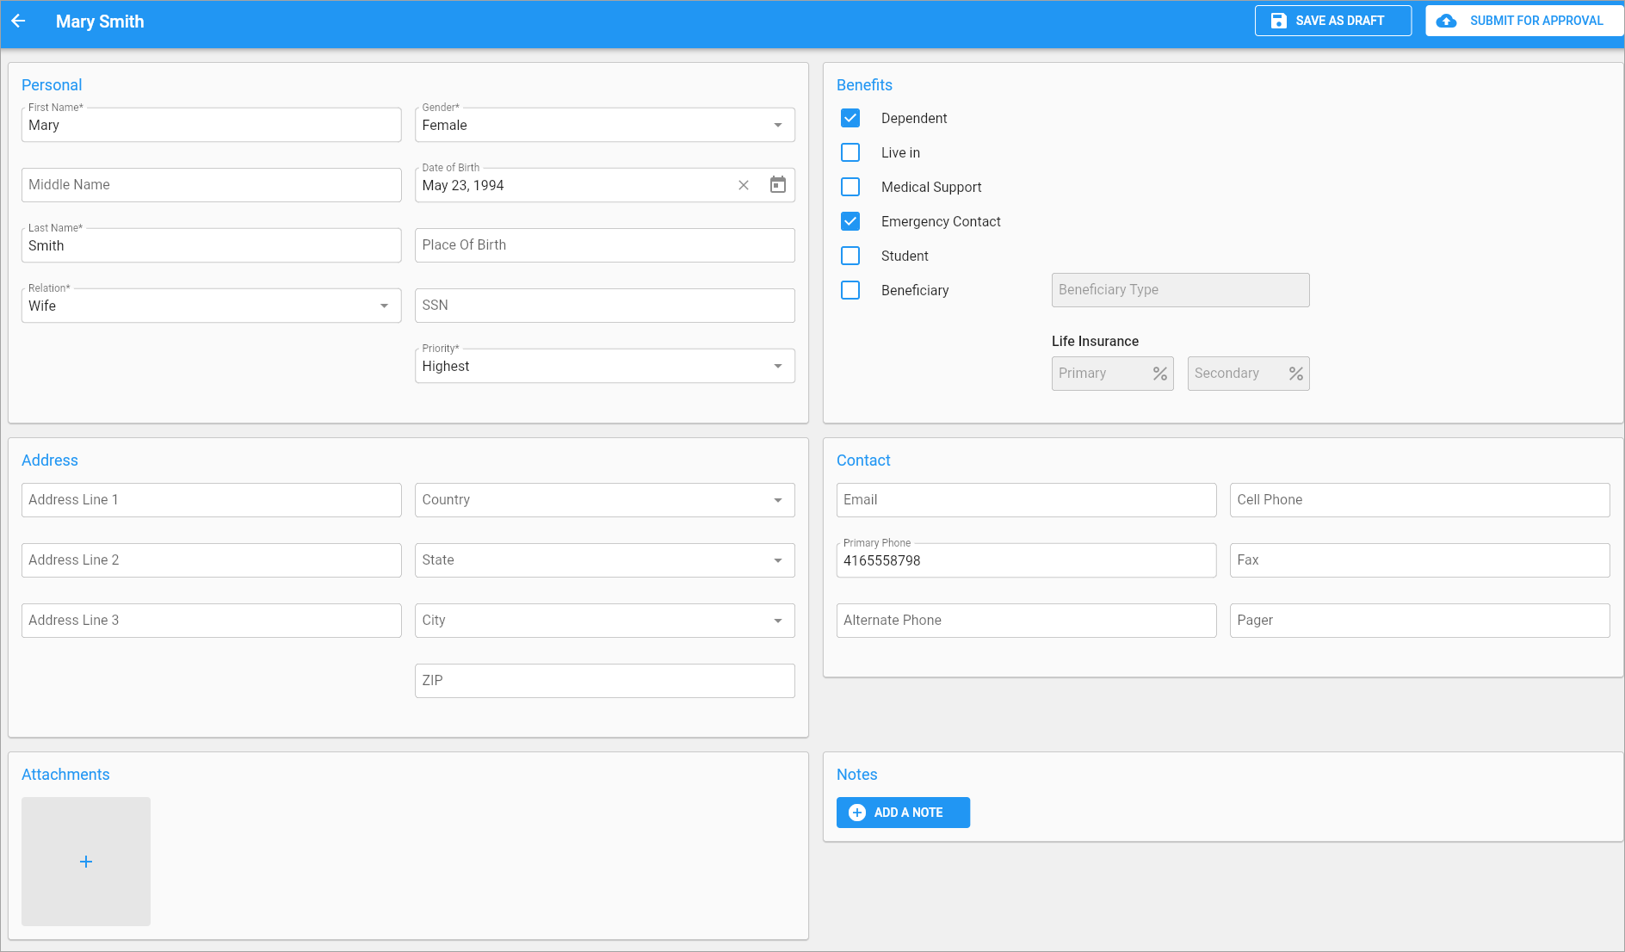Click the Place Of Birth field
Screen dimensions: 1625x952
605,245
